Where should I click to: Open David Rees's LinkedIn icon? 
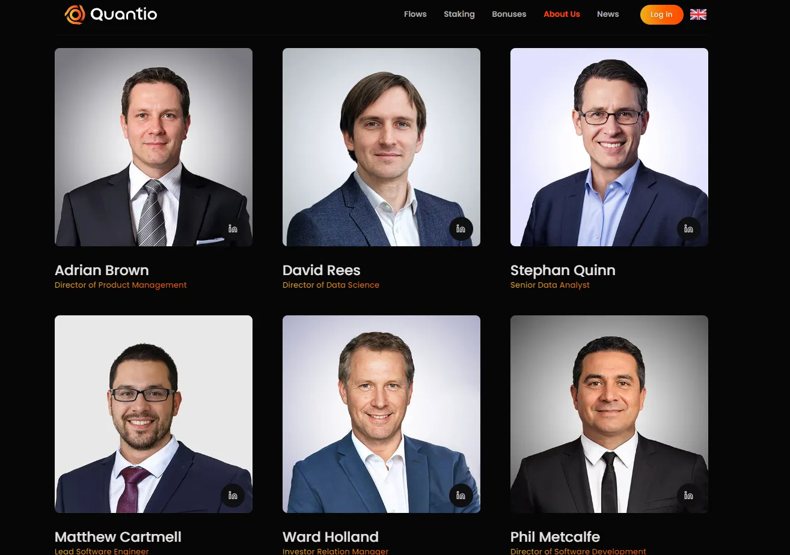pyautogui.click(x=461, y=229)
